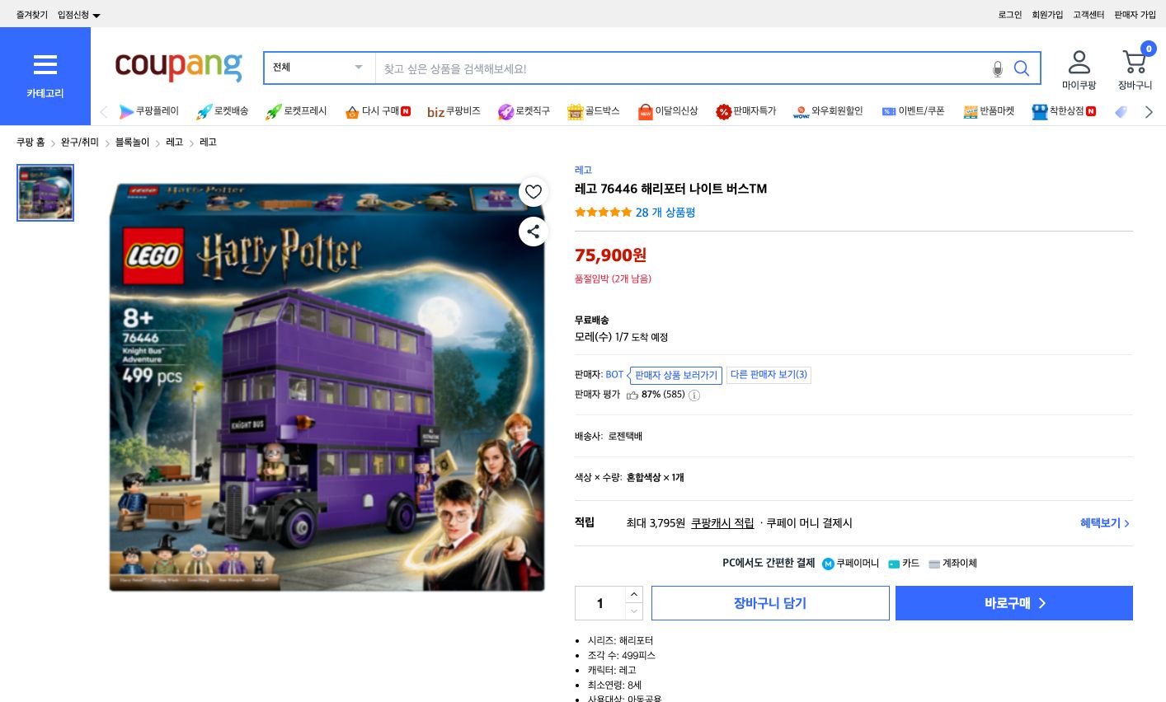Select the 로켓프레시 icon in the navigation

coord(273,111)
